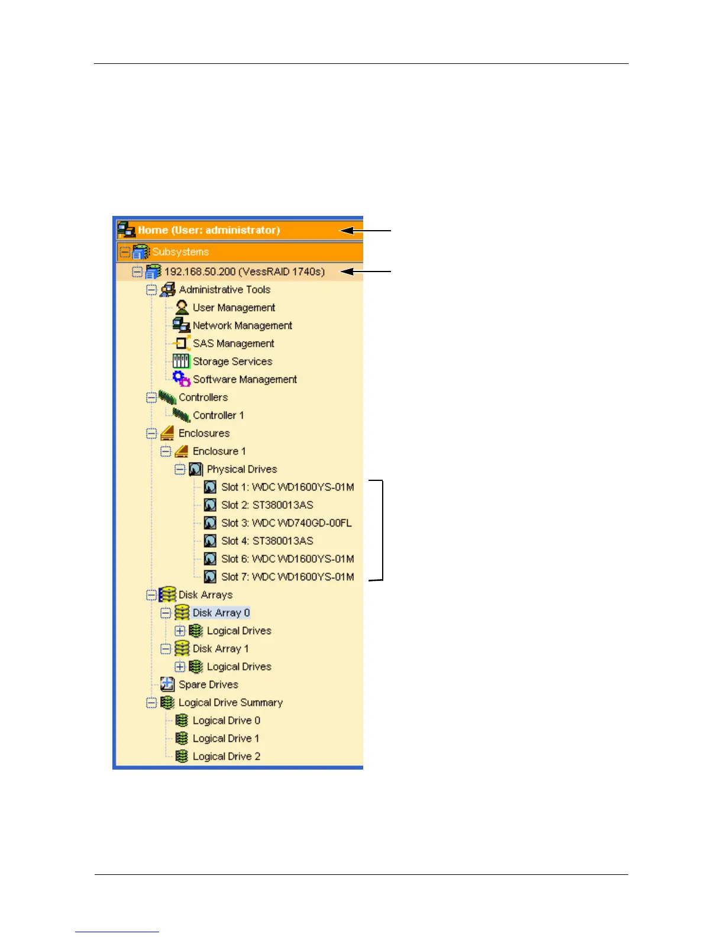The height and width of the screenshot is (937, 724).
Task: Click the Disk Array 1 icon
Action: (x=182, y=649)
